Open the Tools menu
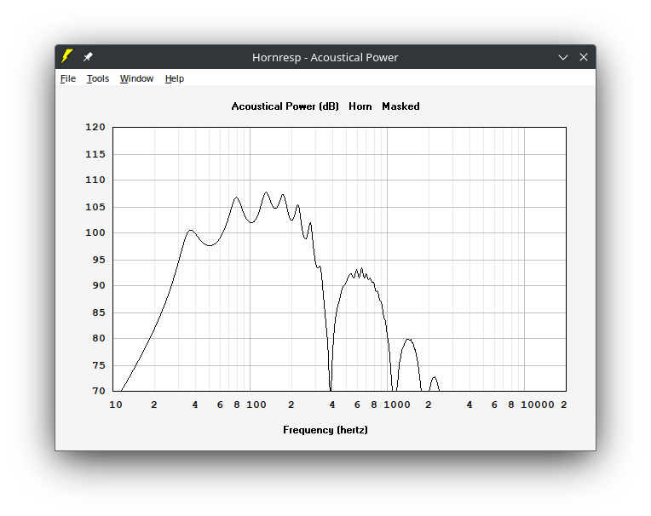 (x=98, y=78)
